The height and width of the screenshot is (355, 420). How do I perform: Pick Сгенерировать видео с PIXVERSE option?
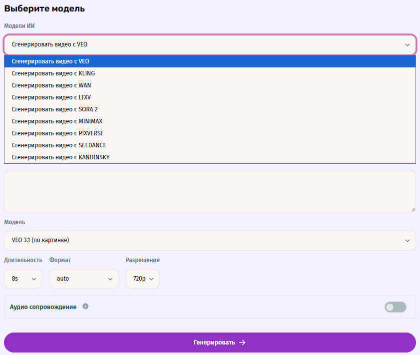click(58, 133)
